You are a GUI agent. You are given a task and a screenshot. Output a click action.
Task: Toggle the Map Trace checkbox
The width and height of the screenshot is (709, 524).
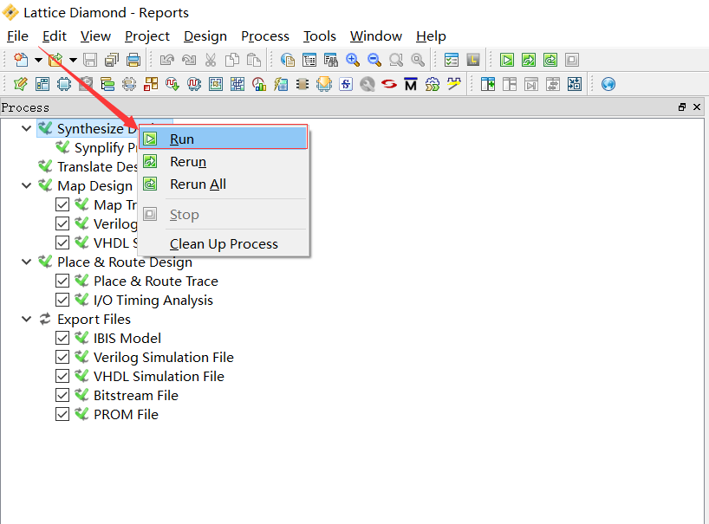click(x=62, y=204)
